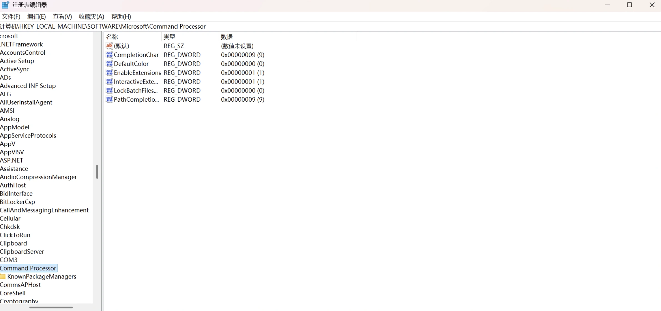Sort by the 名称 column header
This screenshot has width=661, height=311.
click(133, 37)
